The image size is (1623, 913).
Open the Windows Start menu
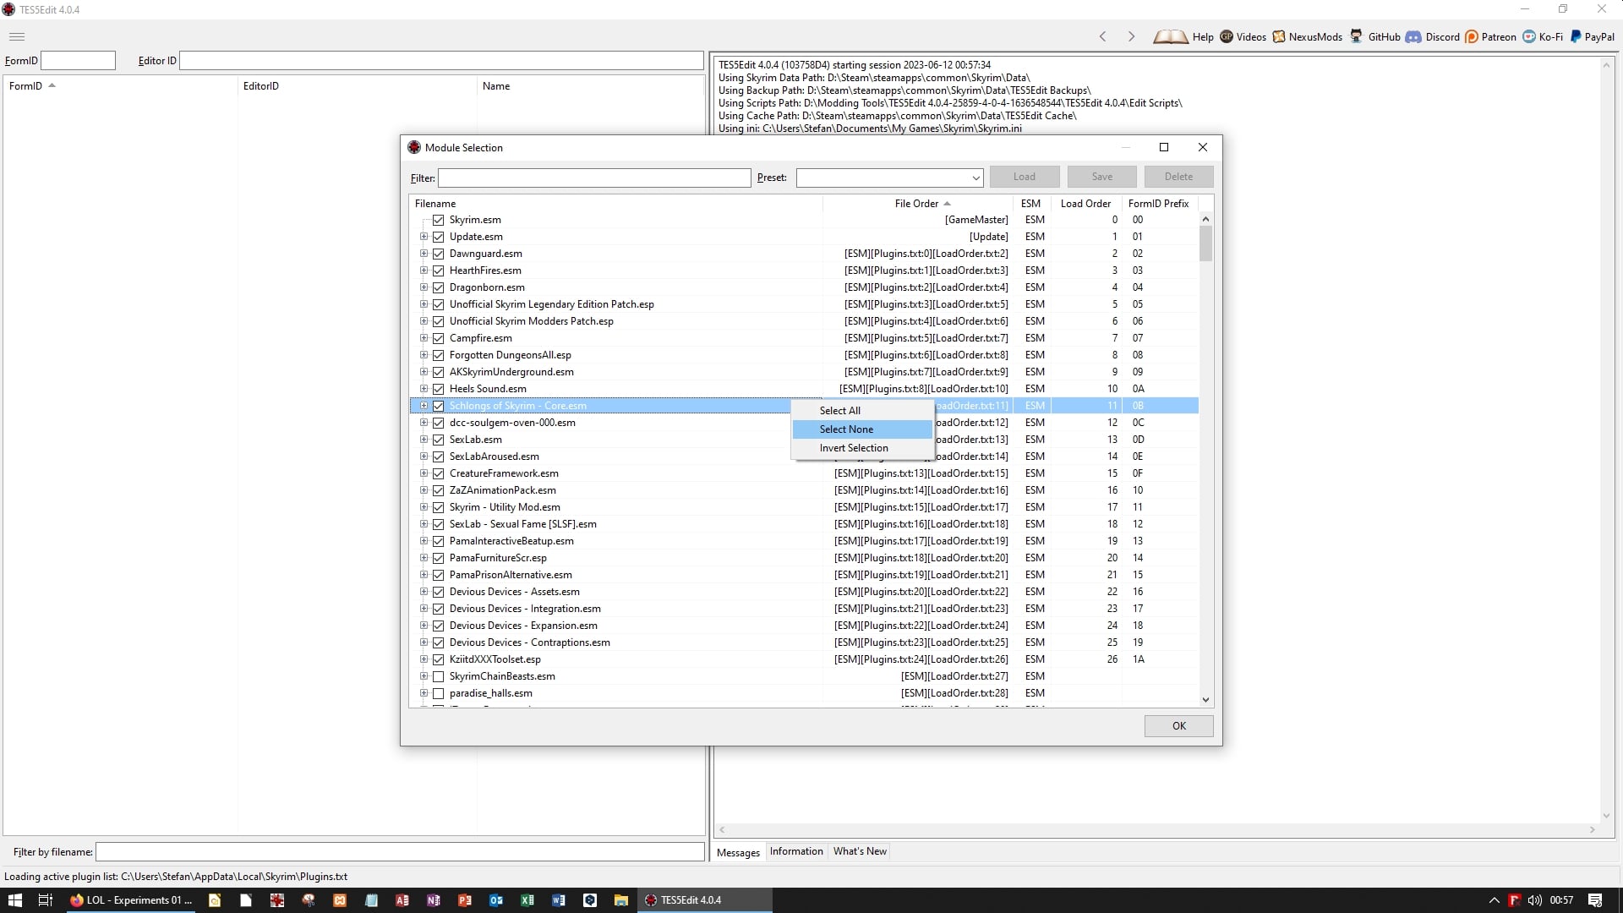(x=15, y=900)
